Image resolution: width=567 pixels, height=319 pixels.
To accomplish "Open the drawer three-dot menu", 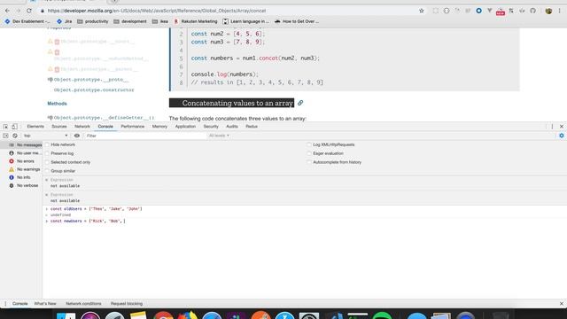I will point(5,304).
